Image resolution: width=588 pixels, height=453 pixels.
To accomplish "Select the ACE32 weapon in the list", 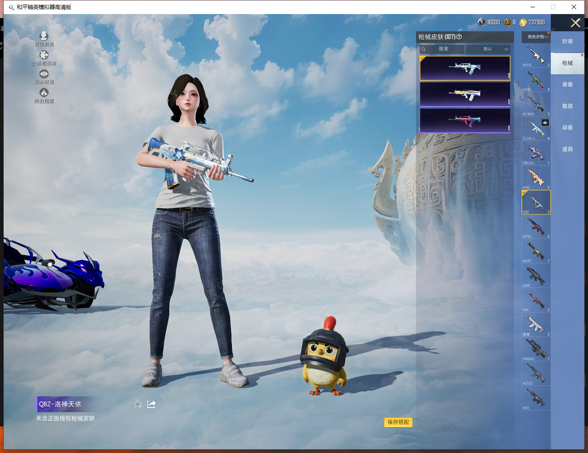I will click(x=536, y=374).
